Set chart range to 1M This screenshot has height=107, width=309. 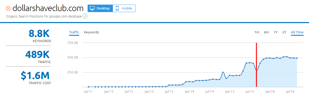coord(257,32)
